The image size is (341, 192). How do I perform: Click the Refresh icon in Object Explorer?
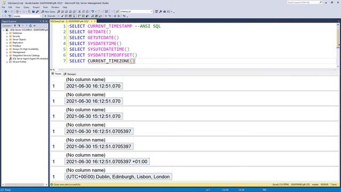[x=30, y=26]
